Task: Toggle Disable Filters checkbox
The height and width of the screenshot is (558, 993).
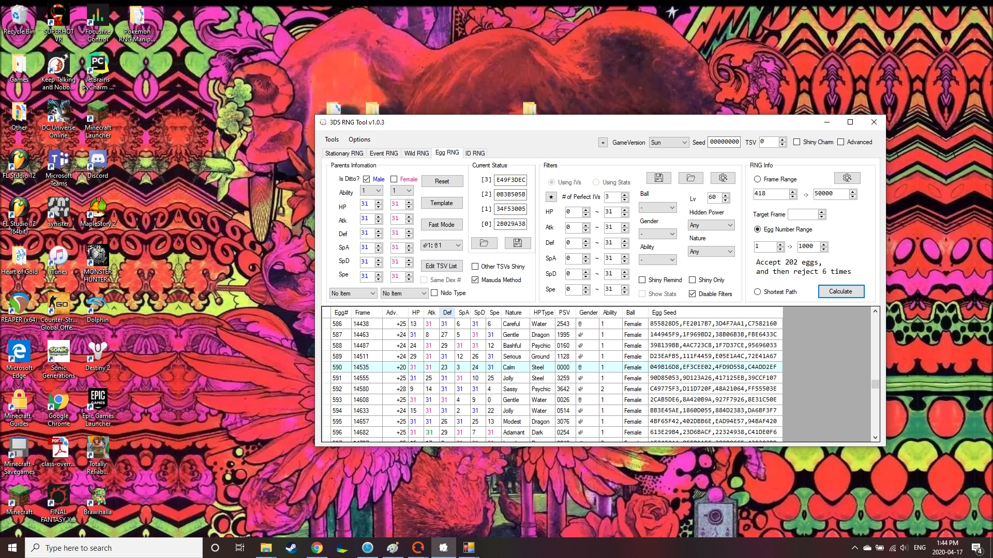Action: click(693, 294)
